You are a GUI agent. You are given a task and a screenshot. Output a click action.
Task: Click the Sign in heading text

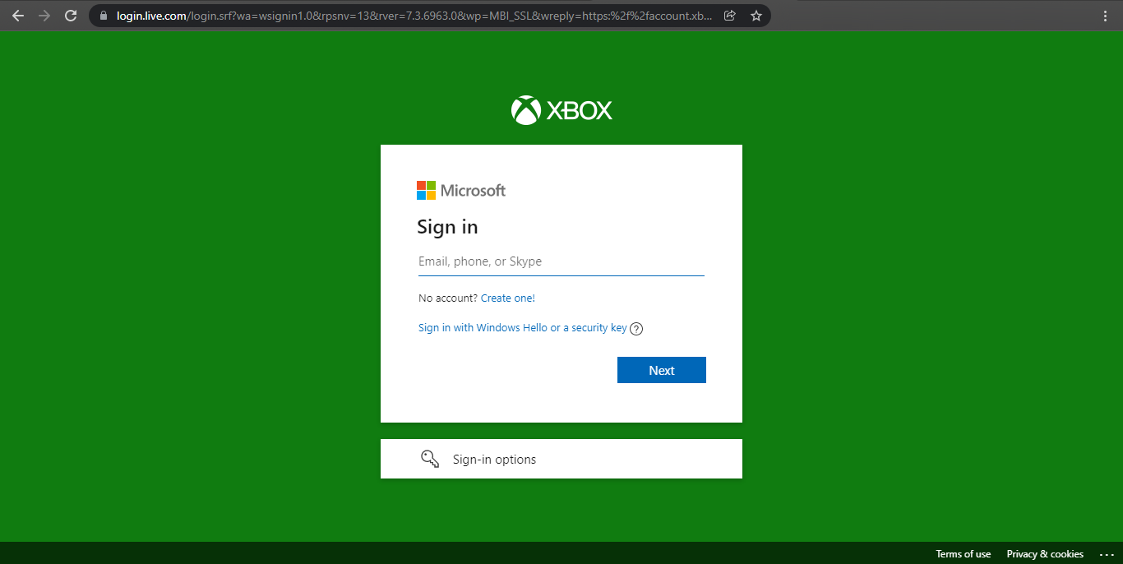(447, 227)
